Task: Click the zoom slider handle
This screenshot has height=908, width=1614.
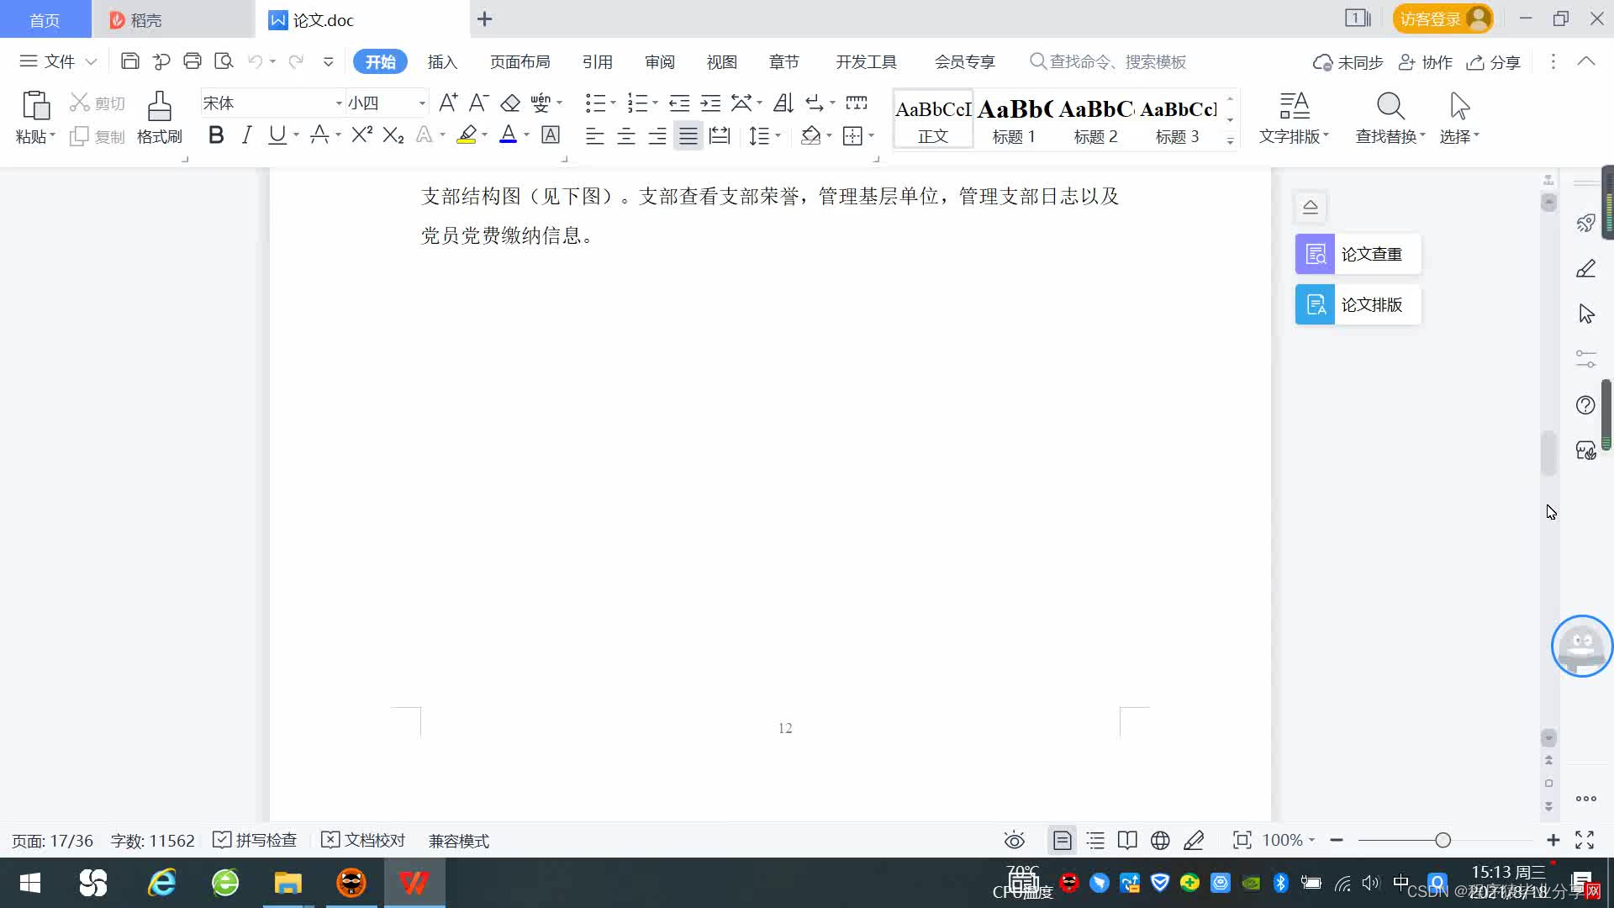Action: tap(1443, 840)
